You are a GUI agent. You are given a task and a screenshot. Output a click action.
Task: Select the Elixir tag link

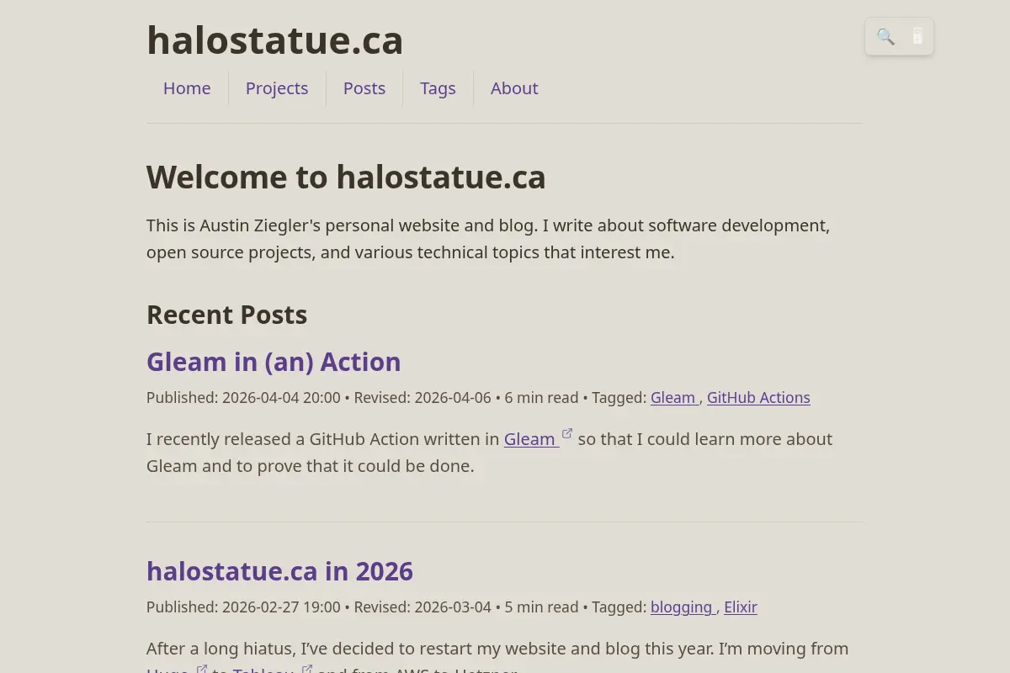tap(741, 607)
